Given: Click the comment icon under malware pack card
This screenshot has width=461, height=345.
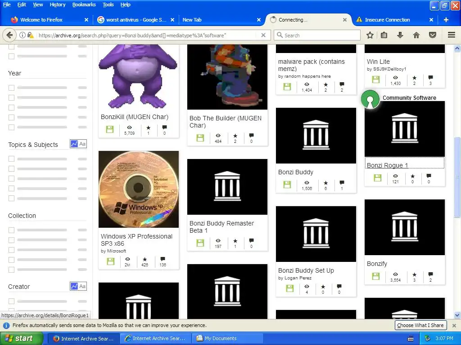Looking at the screenshot, I should 342,84.
